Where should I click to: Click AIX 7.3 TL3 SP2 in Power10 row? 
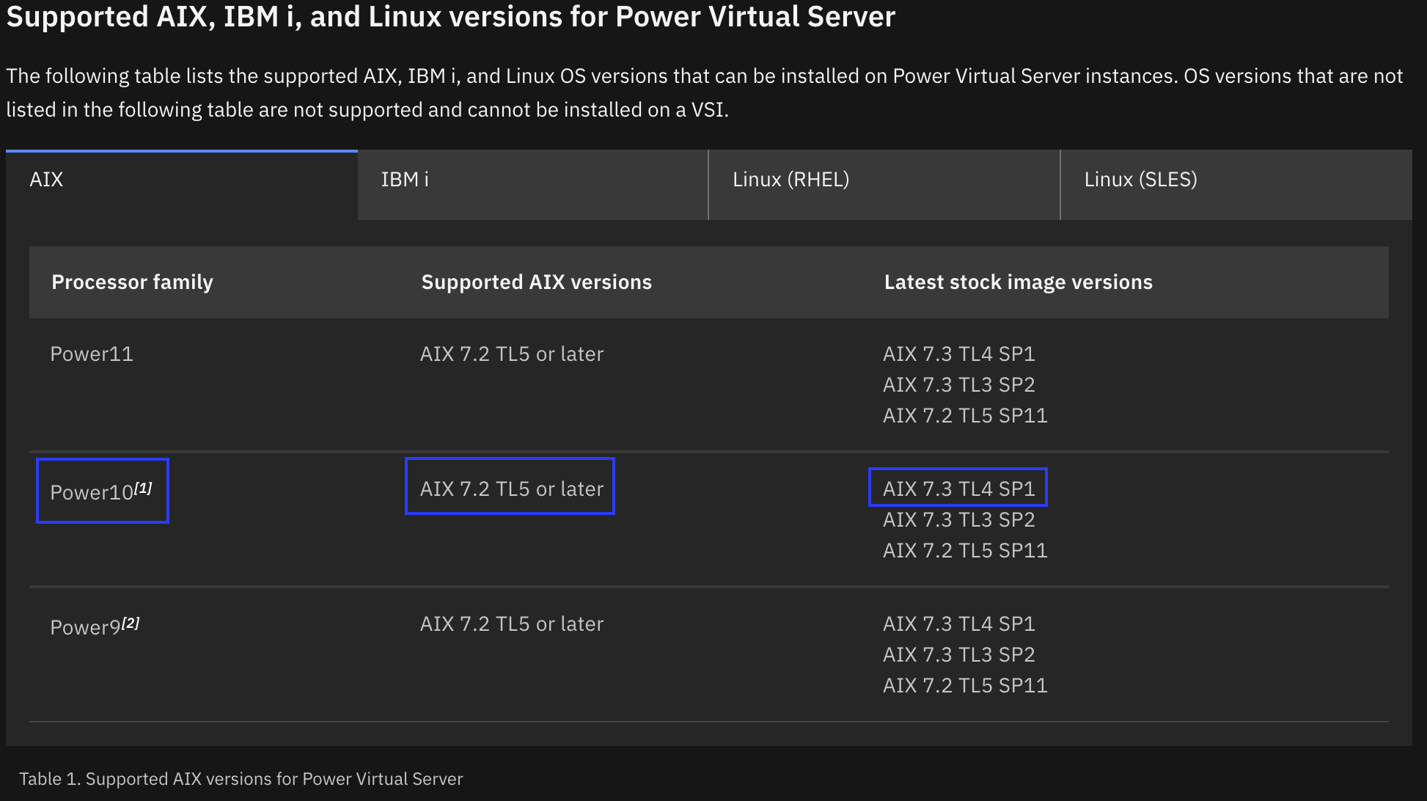pyautogui.click(x=959, y=520)
